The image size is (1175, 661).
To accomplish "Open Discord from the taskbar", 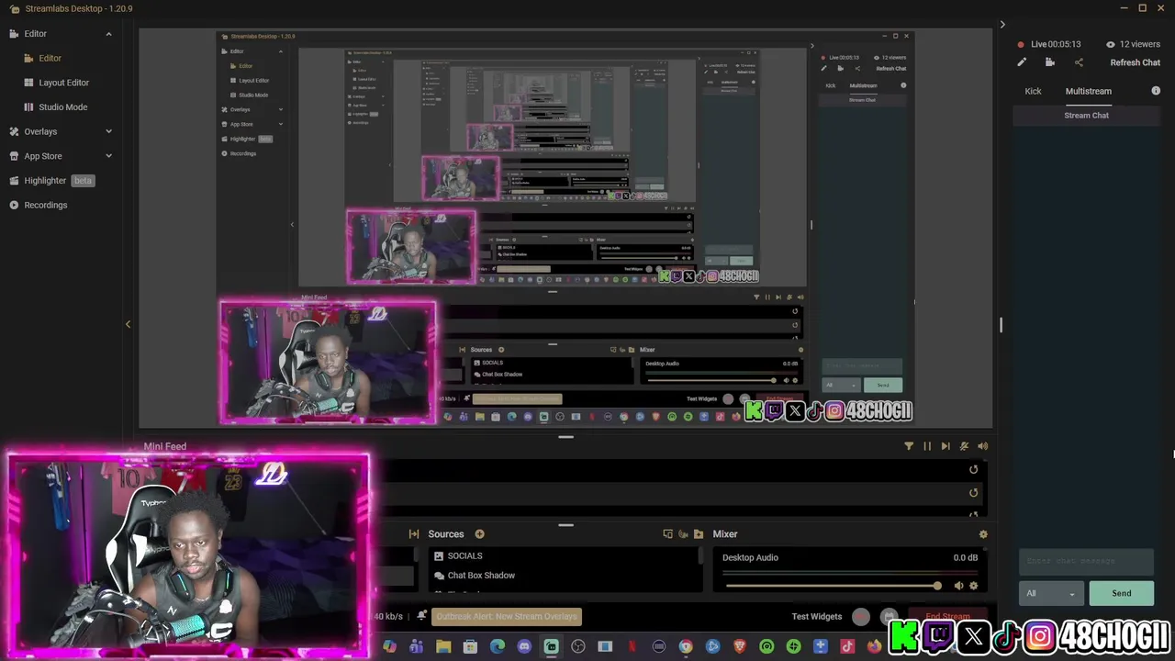I will pos(524,646).
